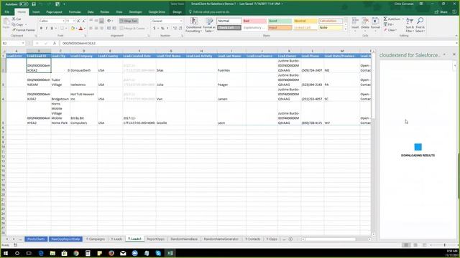Open the Windows Start menu
The image size is (460, 258).
(x=6, y=253)
